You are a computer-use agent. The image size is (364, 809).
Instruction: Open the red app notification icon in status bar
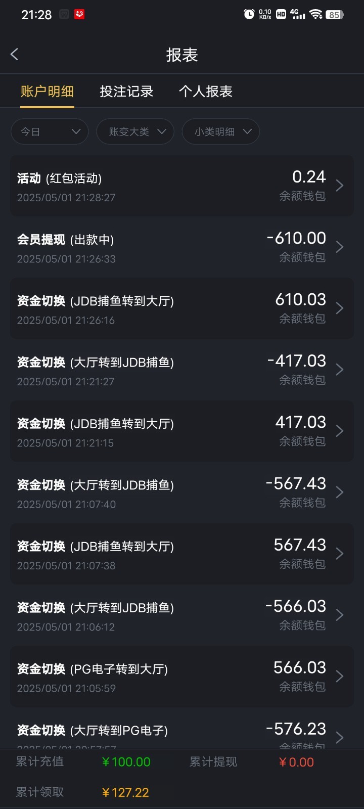pos(79,14)
